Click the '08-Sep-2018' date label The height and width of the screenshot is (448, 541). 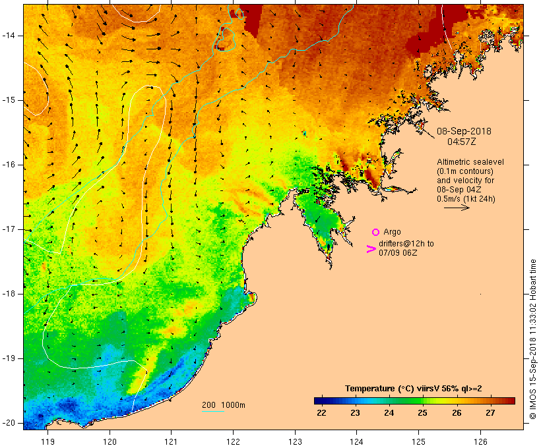tap(464, 131)
